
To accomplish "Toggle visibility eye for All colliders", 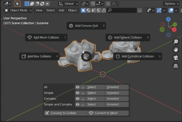I will tap(78, 87).
